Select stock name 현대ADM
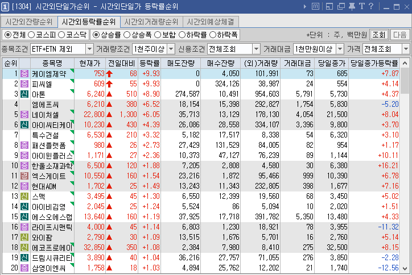412x275 pixels. pos(44,186)
